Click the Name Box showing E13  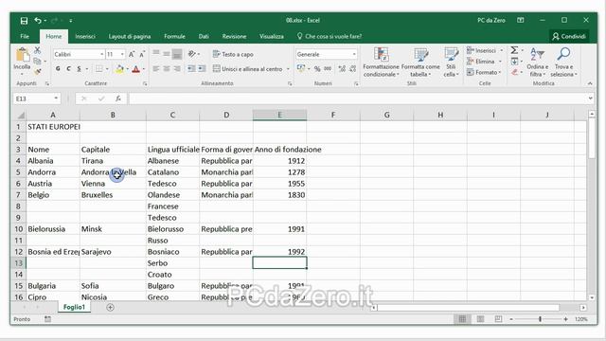tap(37, 99)
